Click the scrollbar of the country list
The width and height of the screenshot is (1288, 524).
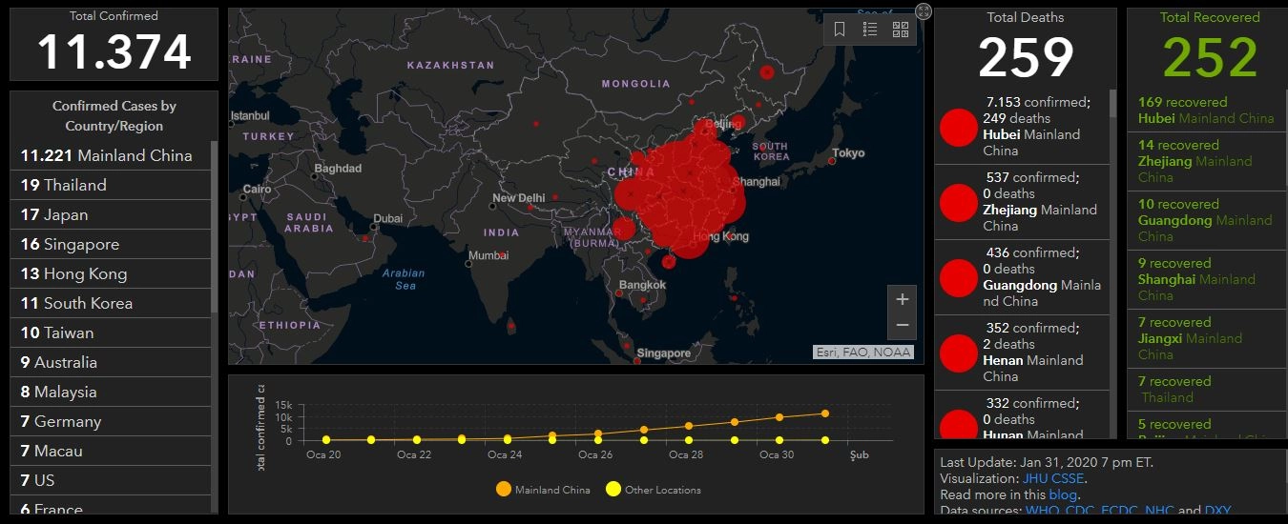214,227
